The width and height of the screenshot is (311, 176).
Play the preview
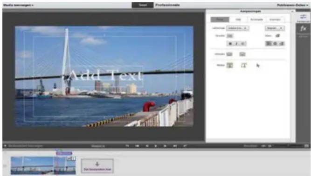156,146
